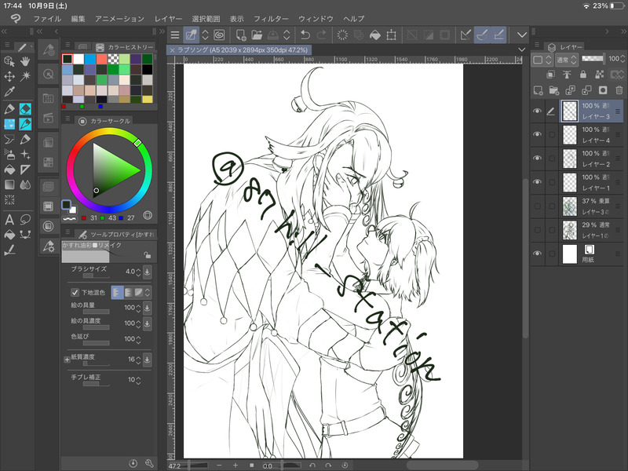
Task: Click 絵の具濃度 dynamics button
Action: click(x=148, y=323)
